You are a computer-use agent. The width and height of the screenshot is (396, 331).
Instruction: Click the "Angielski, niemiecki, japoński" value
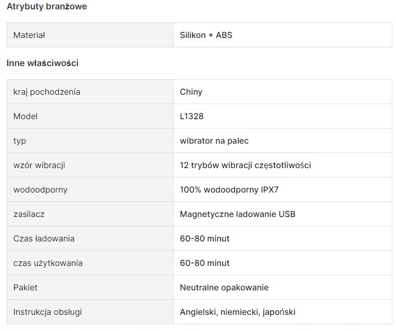coord(238,312)
